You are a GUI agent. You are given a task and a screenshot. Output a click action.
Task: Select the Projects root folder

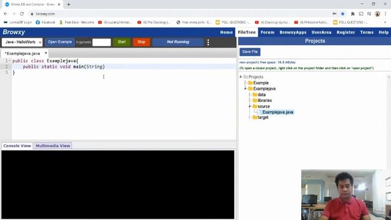[255, 77]
